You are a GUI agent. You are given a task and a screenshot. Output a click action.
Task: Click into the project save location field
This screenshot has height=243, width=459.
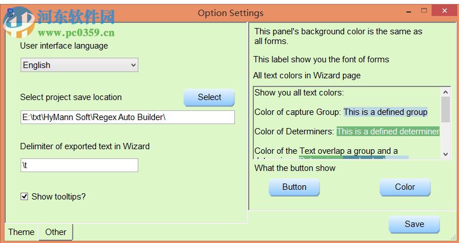127,117
